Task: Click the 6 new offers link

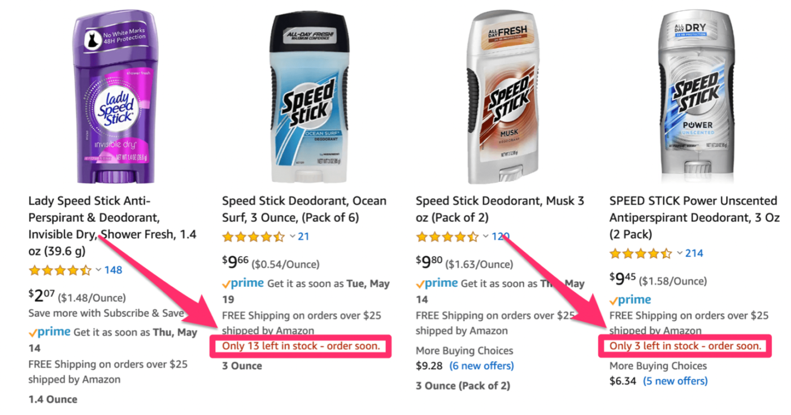Action: pyautogui.click(x=481, y=366)
